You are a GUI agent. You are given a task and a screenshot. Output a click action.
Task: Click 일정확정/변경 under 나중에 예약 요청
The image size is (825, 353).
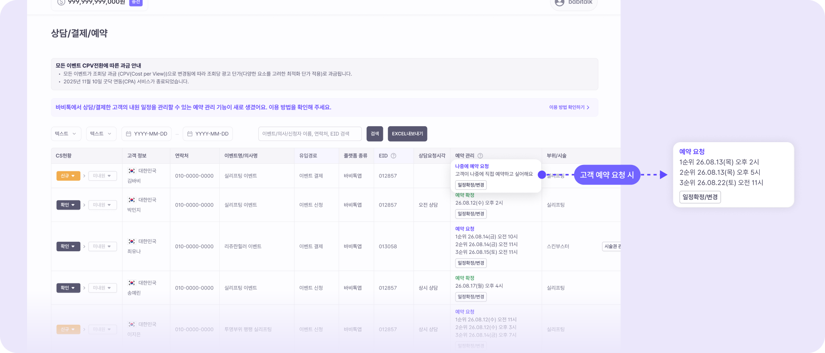click(x=471, y=185)
